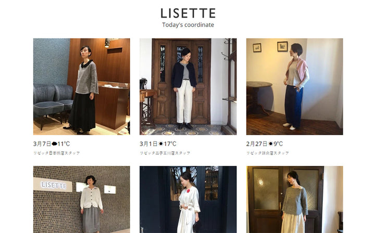Select the リゼッタ日本橋店スタッフ caption

56,153
